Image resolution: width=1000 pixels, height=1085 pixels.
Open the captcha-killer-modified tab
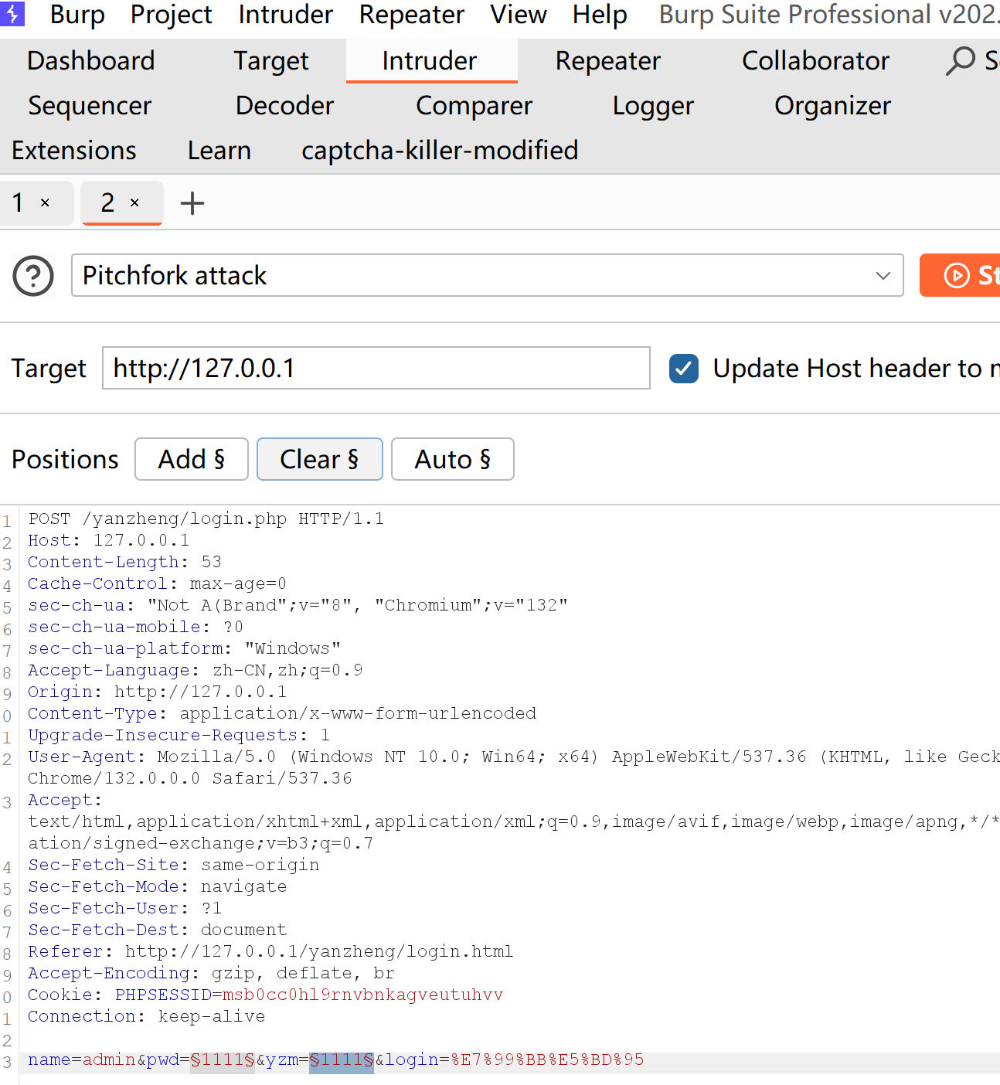440,151
